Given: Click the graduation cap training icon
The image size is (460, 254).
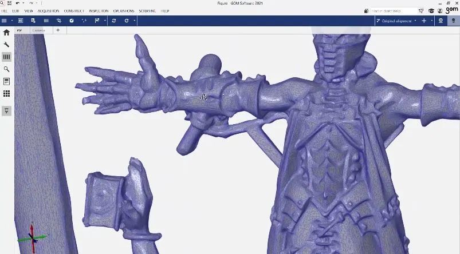Looking at the screenshot, I should 431,11.
